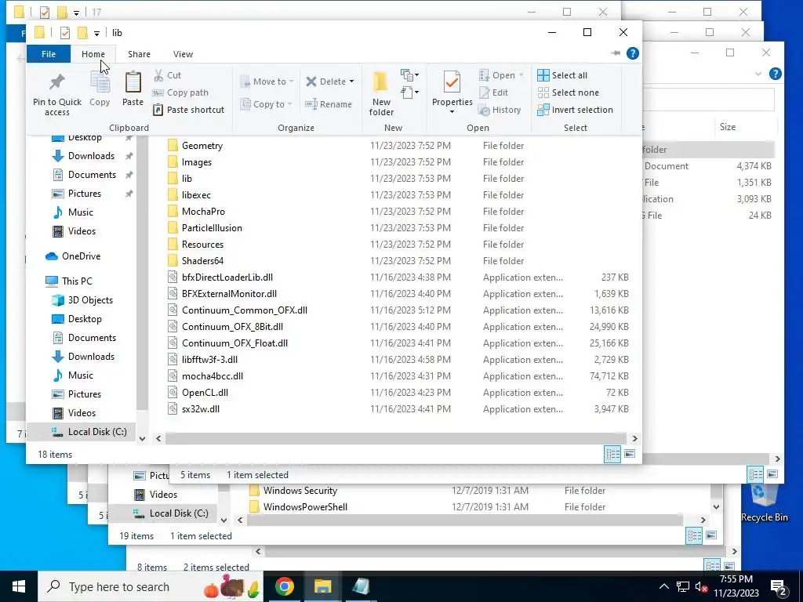803x602 pixels.
Task: Click Rename in Organize group
Action: pyautogui.click(x=329, y=104)
